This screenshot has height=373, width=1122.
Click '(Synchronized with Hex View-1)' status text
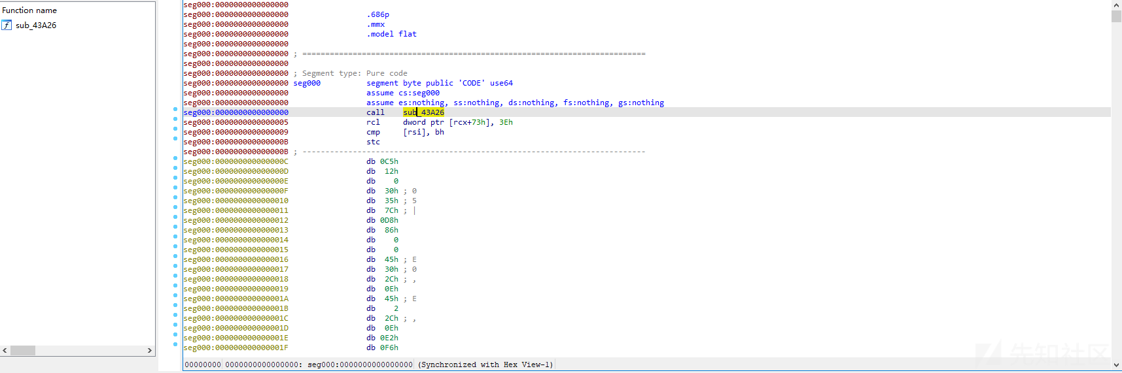point(485,365)
